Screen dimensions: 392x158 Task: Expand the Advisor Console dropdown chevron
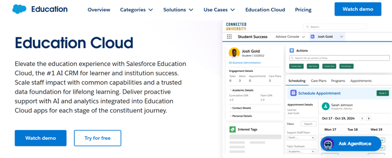coord(304,37)
